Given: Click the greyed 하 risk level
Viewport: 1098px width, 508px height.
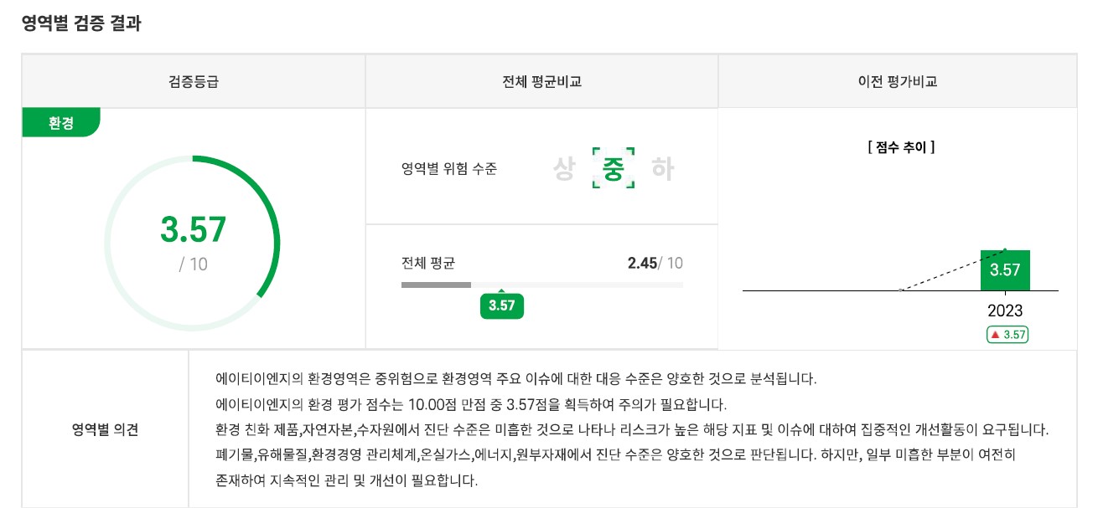Looking at the screenshot, I should pos(663,169).
